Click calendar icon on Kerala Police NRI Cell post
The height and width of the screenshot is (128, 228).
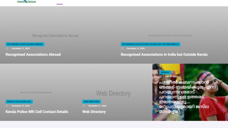pyautogui.click(x=7, y=106)
